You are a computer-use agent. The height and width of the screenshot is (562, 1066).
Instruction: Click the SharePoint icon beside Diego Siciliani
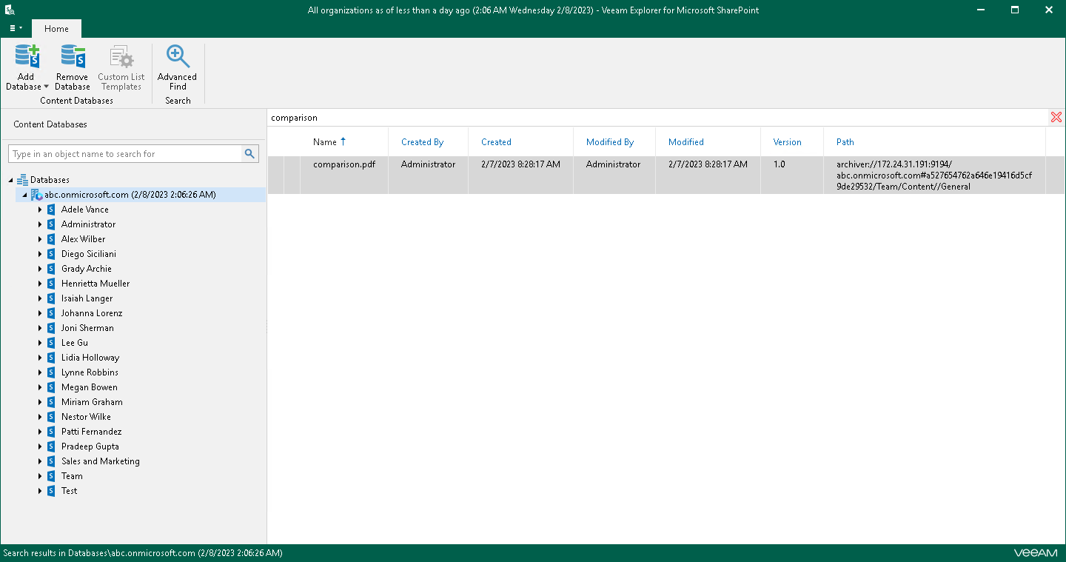pos(51,254)
